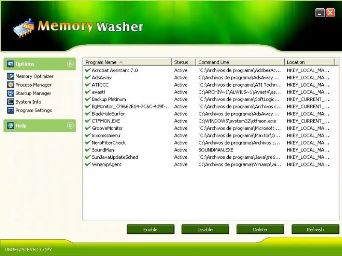Toggle checkmark for Acrobat Assistant 7.0
The width and height of the screenshot is (342, 256).
[x=88, y=70]
